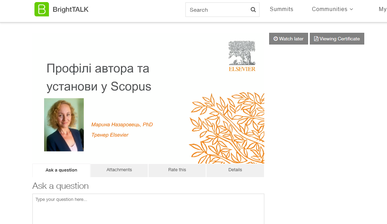
Task: Click the search magnifier icon
Action: pos(253,10)
